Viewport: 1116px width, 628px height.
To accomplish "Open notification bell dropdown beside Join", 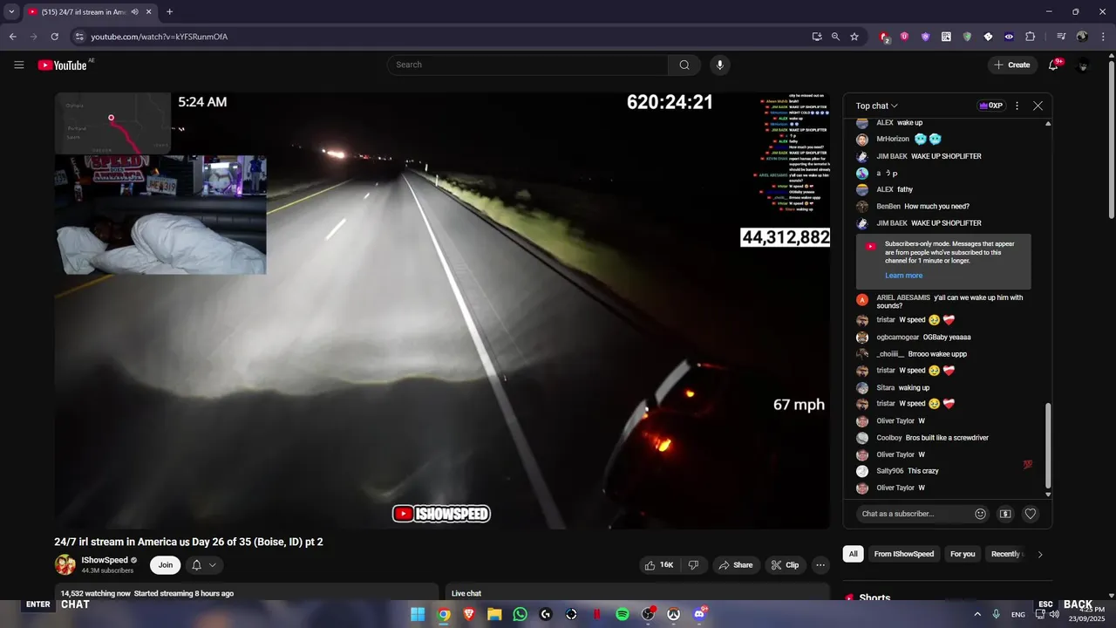I will click(x=203, y=565).
